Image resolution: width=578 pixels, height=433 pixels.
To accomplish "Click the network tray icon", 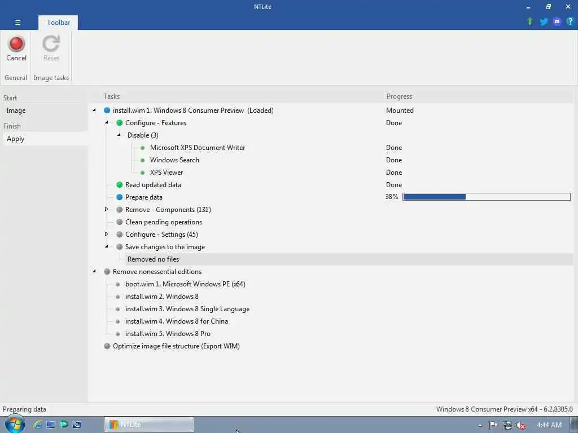I will tap(507, 425).
